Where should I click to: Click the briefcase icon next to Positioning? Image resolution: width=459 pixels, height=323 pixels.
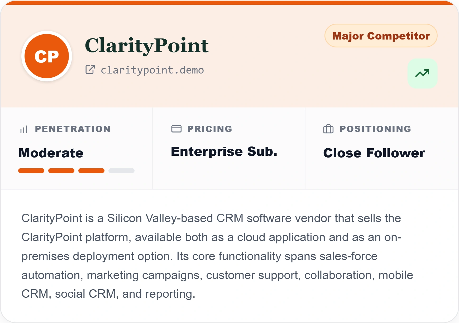coord(328,129)
